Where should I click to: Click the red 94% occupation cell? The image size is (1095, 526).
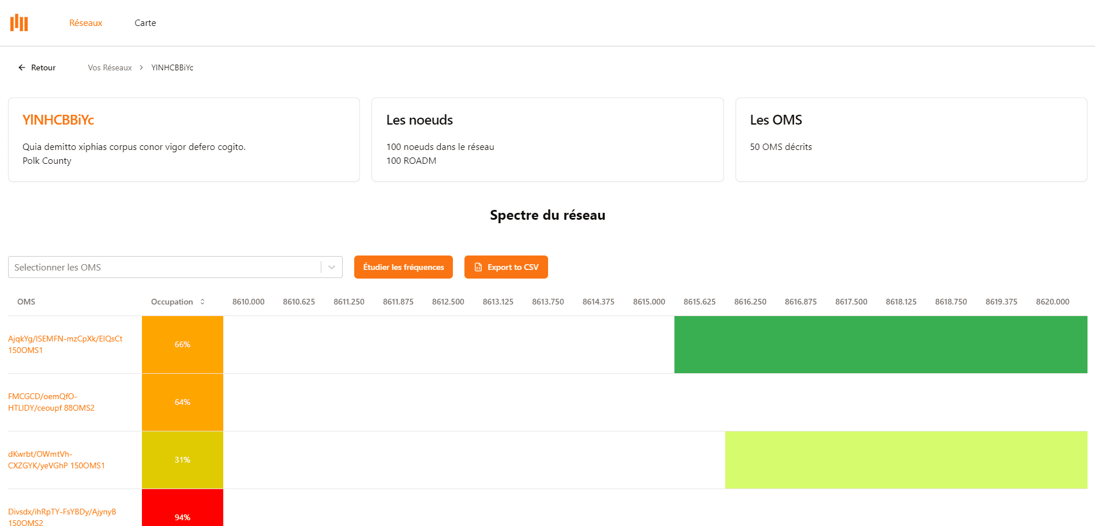coord(182,510)
